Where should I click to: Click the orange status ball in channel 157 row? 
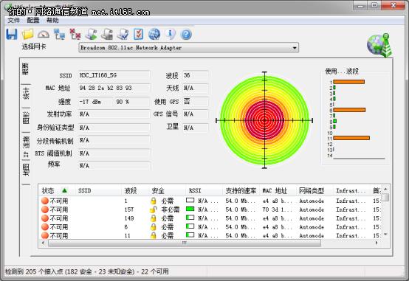point(45,209)
